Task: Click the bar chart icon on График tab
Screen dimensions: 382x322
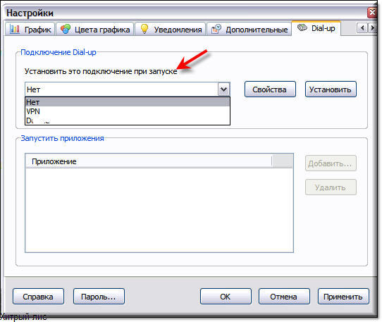Action: pyautogui.click(x=14, y=29)
